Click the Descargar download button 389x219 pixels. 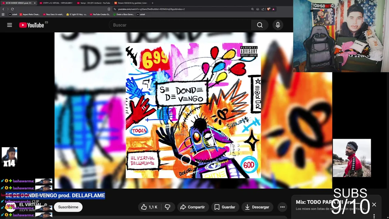tap(257, 207)
